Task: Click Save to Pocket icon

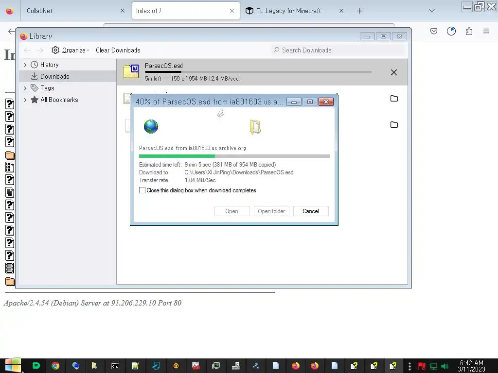Action: click(x=434, y=31)
